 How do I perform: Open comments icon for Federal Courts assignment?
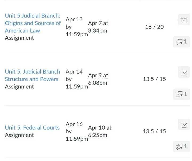pos(181,146)
